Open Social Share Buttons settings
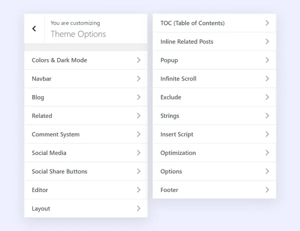Screen dimensions: 300x231 (x=59, y=171)
